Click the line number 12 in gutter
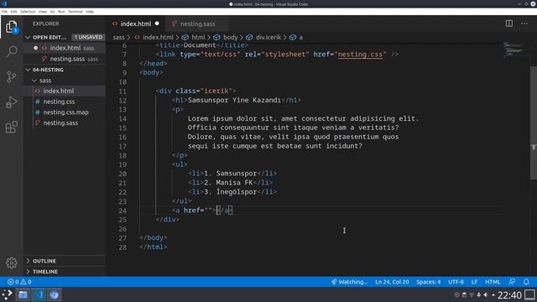537x302 pixels. point(123,101)
